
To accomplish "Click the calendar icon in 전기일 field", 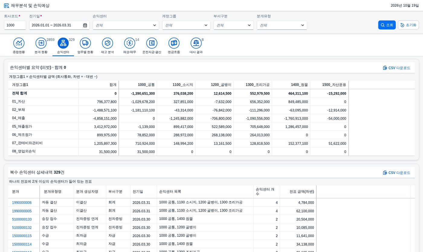I will (x=85, y=25).
